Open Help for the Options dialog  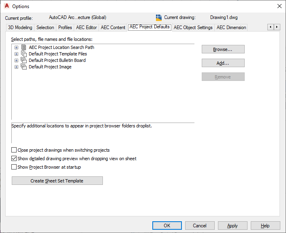pos(265,226)
